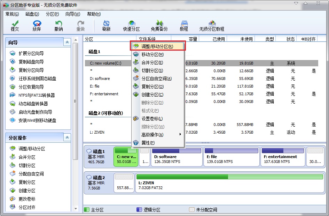Viewport: 329px width, 216px height.
Task: Select 复制分区 in 分区操作 panel
Action: 23,183
